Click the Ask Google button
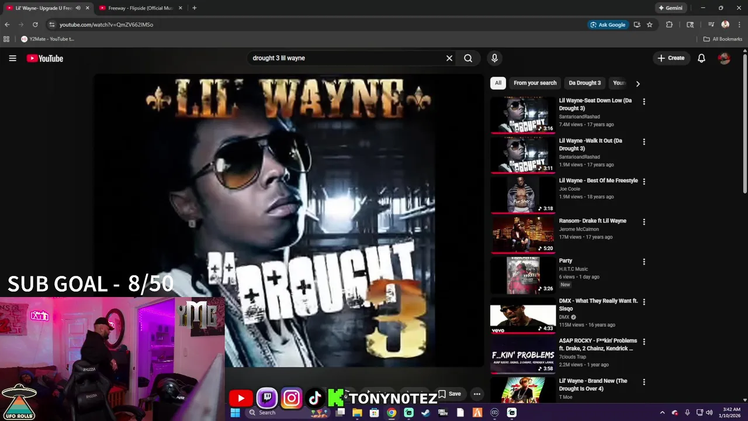This screenshot has width=748, height=421. coord(608,25)
